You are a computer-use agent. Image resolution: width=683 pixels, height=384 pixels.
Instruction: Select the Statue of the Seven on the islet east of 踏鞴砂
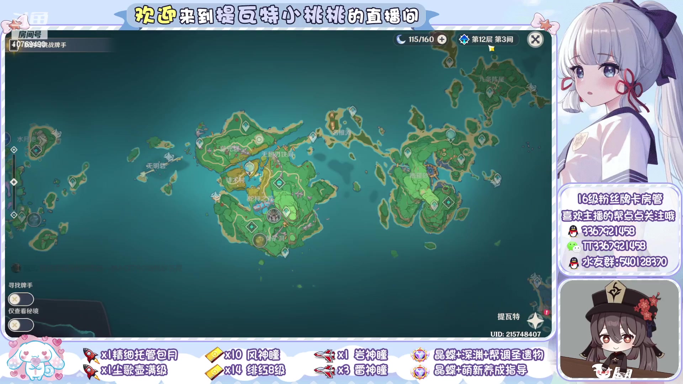[497, 179]
